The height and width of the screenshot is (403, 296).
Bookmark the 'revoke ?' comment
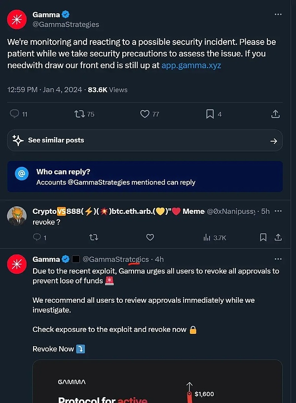263,238
